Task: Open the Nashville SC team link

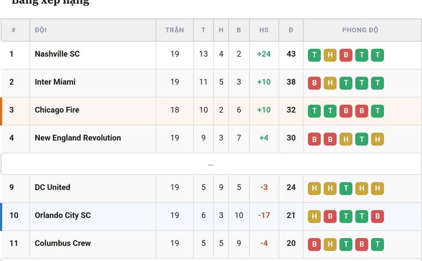Action: (x=57, y=54)
